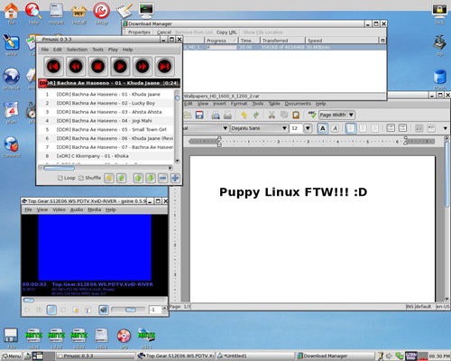The width and height of the screenshot is (451, 361).
Task: Open print preview icon in word processor
Action: point(216,115)
